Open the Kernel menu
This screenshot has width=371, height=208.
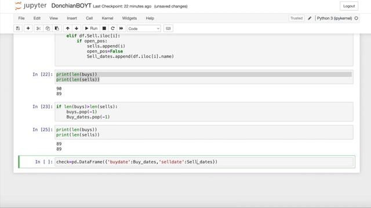107,18
